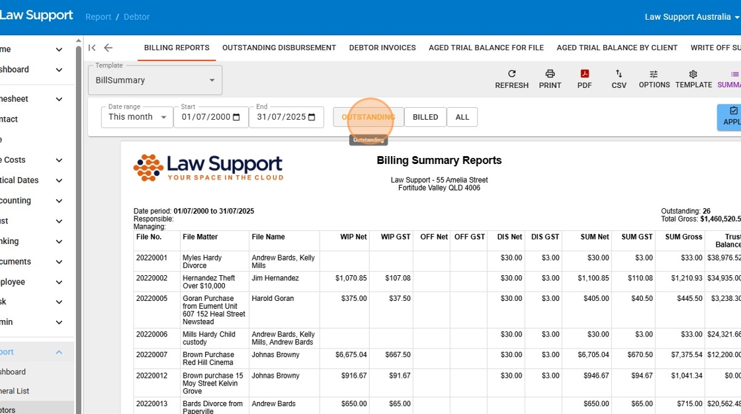741x414 pixels.
Task: Select the Billed filter
Action: coord(425,117)
